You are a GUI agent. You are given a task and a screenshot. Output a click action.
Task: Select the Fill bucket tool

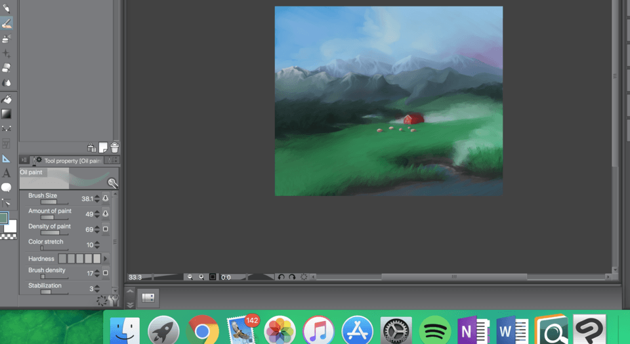coord(7,99)
